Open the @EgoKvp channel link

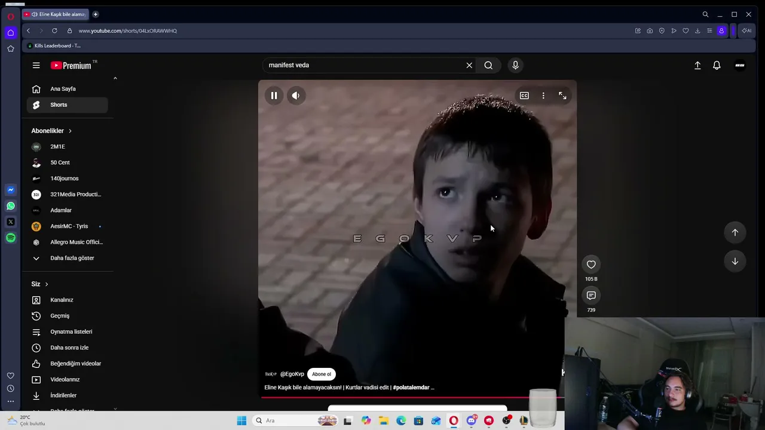[x=292, y=374]
